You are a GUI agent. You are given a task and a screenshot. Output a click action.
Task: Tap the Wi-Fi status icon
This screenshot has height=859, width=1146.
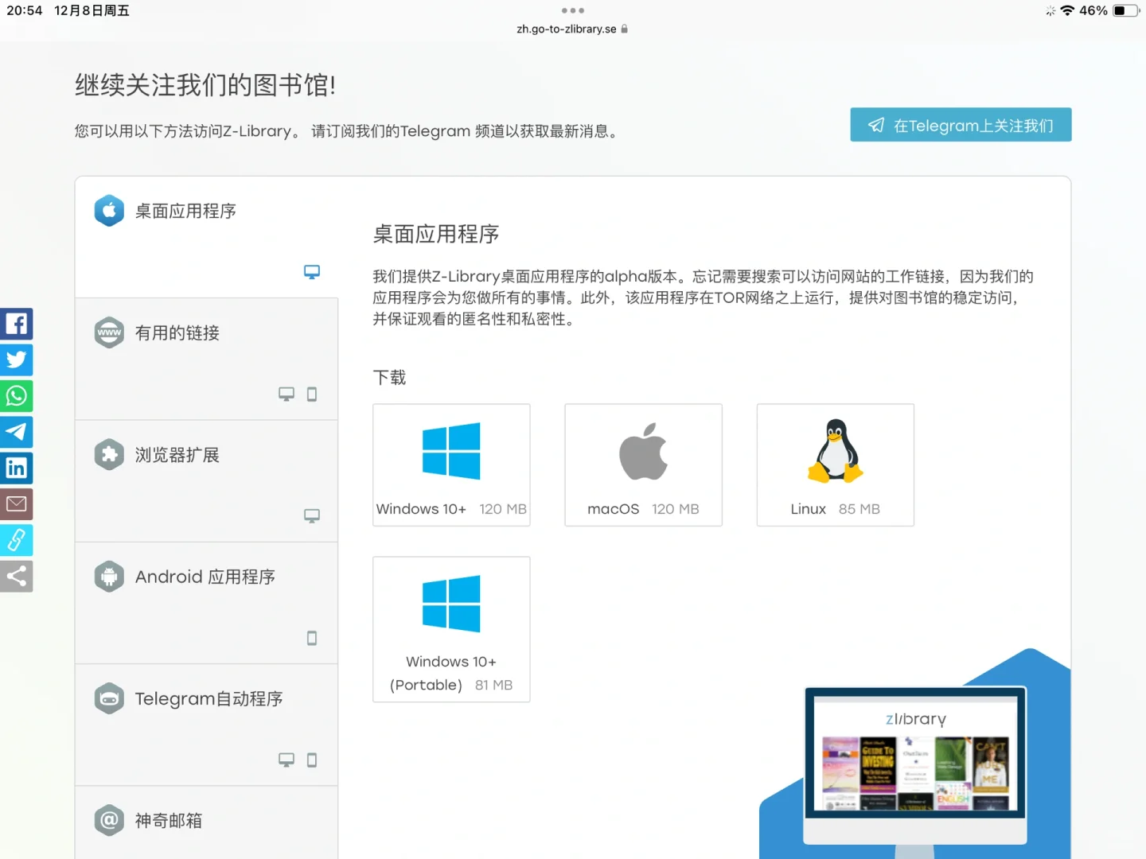point(1067,10)
